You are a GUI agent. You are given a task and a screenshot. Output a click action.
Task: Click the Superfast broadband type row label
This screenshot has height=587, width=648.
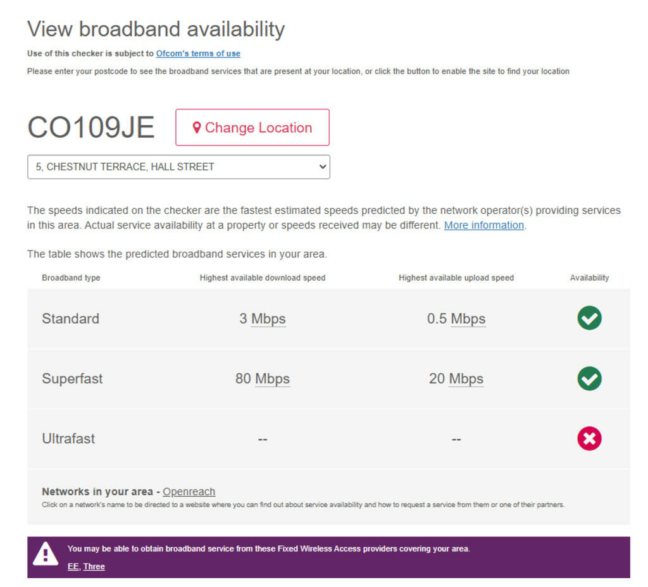(72, 379)
